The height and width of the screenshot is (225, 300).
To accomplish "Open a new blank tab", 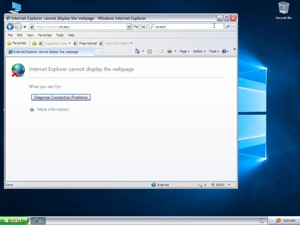I will pyautogui.click(x=98, y=52).
